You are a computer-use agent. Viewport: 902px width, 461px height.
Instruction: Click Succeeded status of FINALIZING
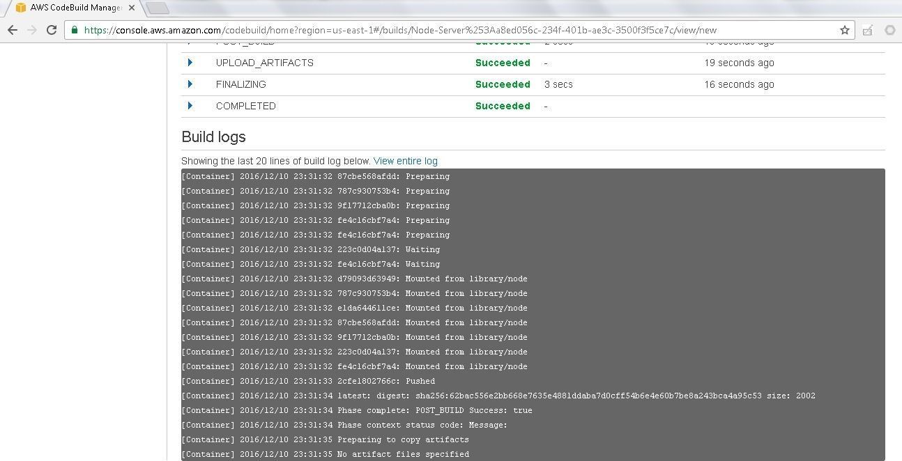[x=503, y=84]
